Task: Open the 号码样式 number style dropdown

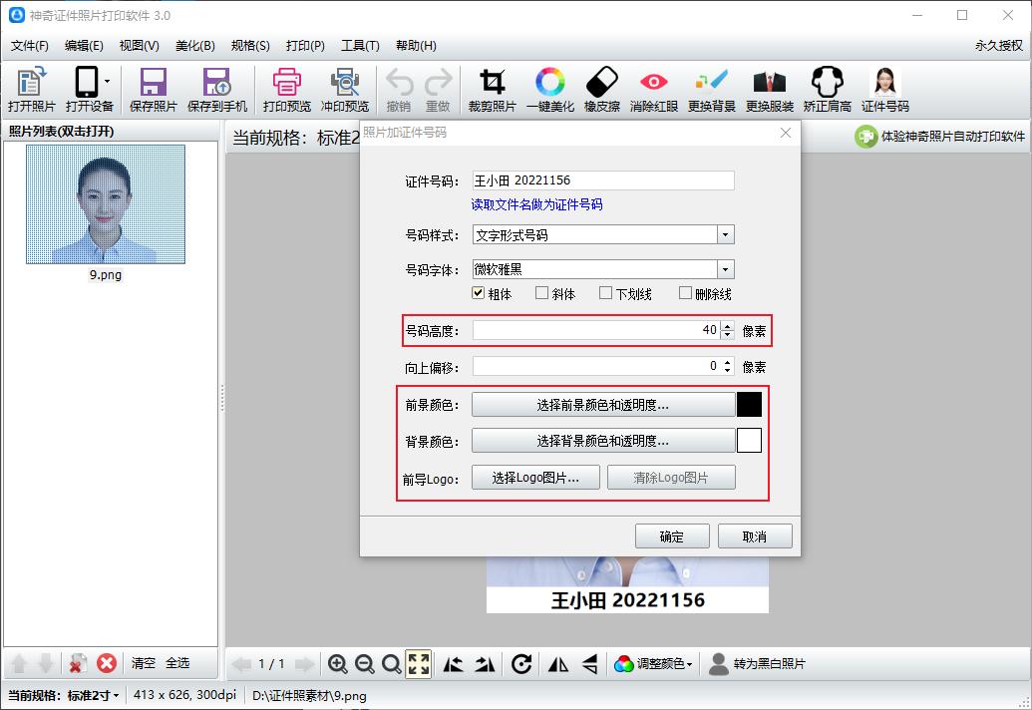Action: point(726,233)
